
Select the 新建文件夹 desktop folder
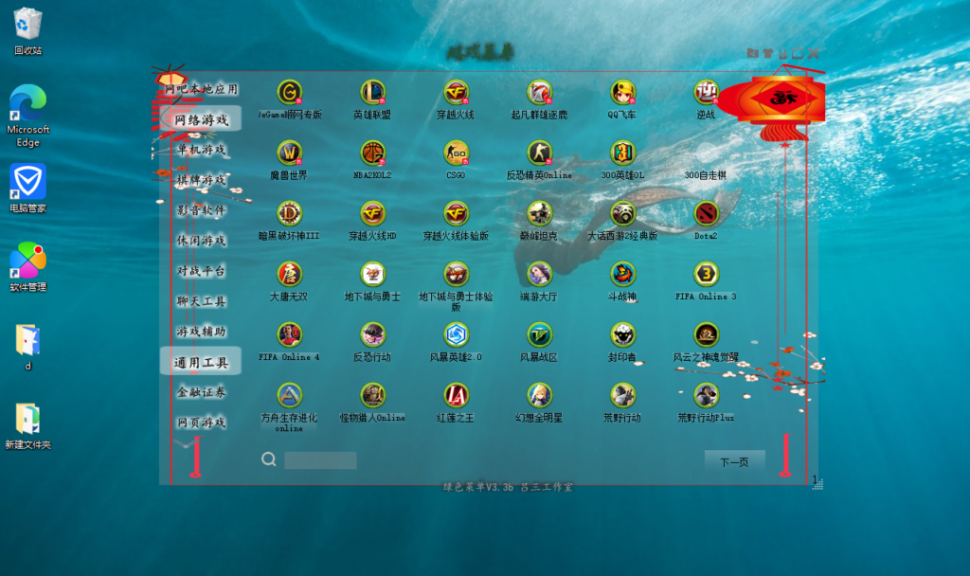[x=27, y=425]
